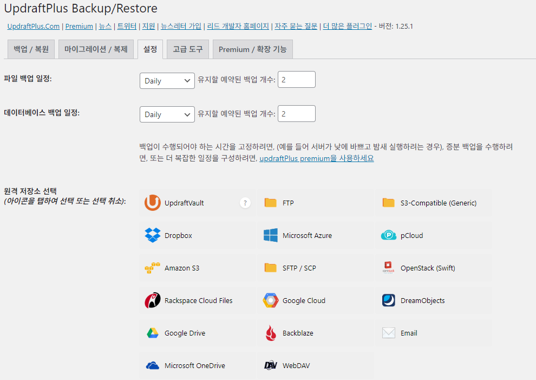536x380 pixels.
Task: Go to the 고급 도구 tab
Action: click(188, 49)
